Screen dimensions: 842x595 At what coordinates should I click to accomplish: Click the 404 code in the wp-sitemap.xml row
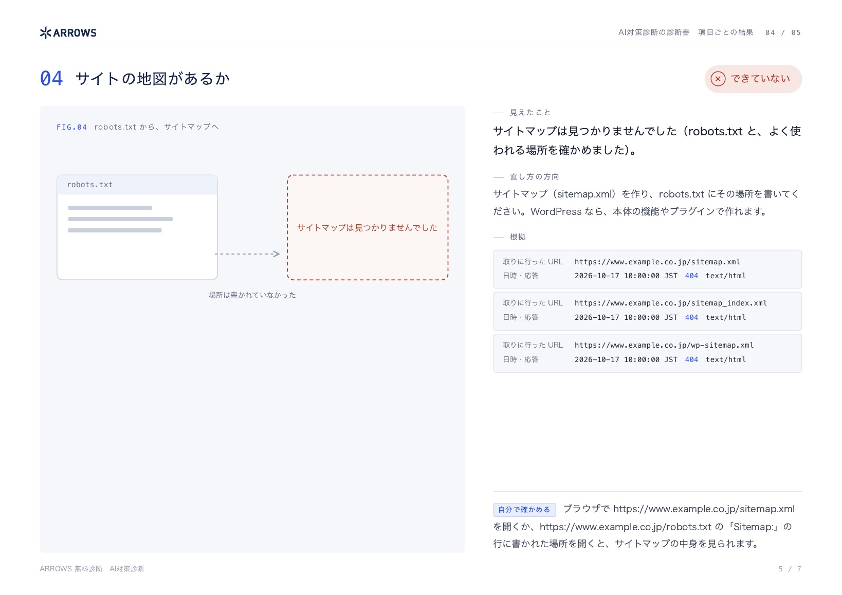point(691,360)
